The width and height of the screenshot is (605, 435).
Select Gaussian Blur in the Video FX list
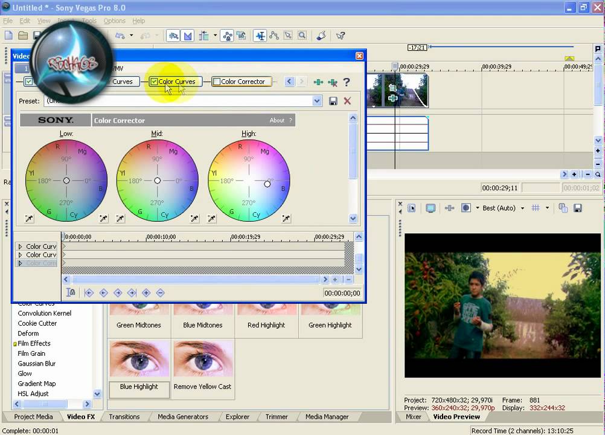(x=37, y=364)
